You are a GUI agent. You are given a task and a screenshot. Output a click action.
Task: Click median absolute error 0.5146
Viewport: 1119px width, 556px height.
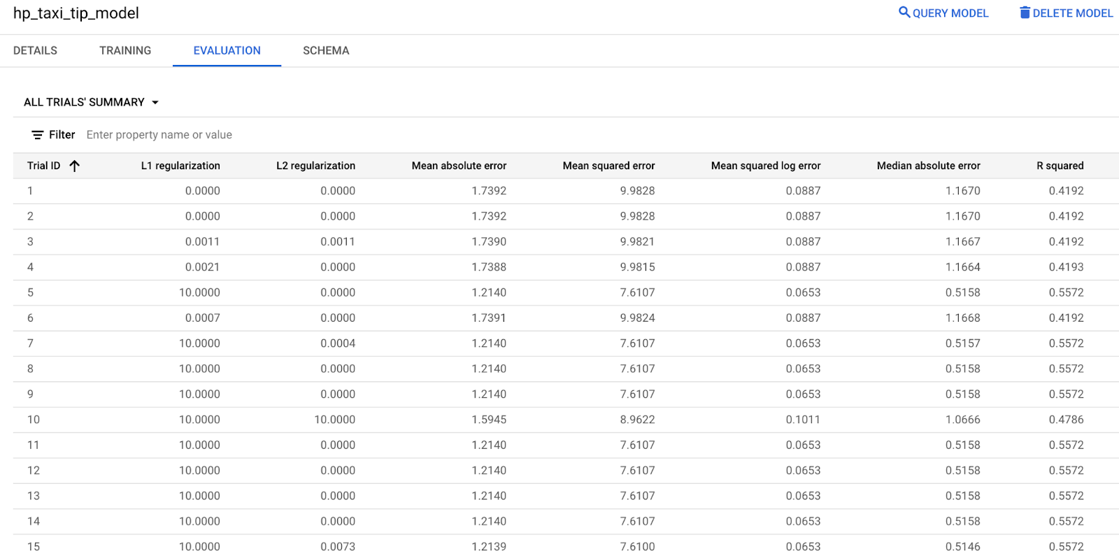click(963, 547)
